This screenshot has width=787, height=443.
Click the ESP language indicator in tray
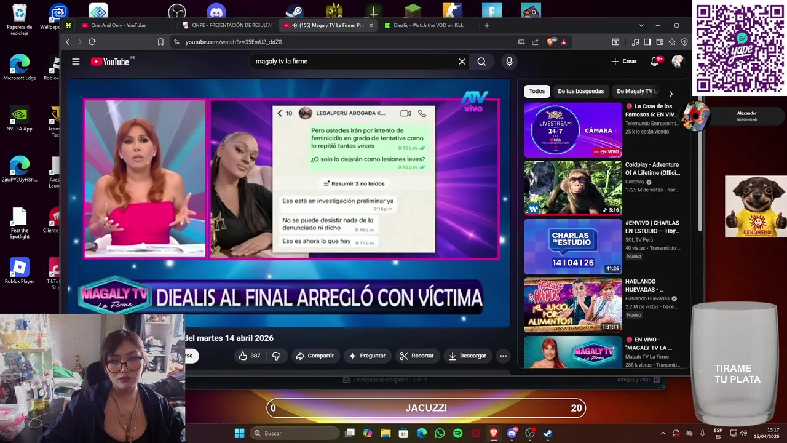[x=718, y=433]
